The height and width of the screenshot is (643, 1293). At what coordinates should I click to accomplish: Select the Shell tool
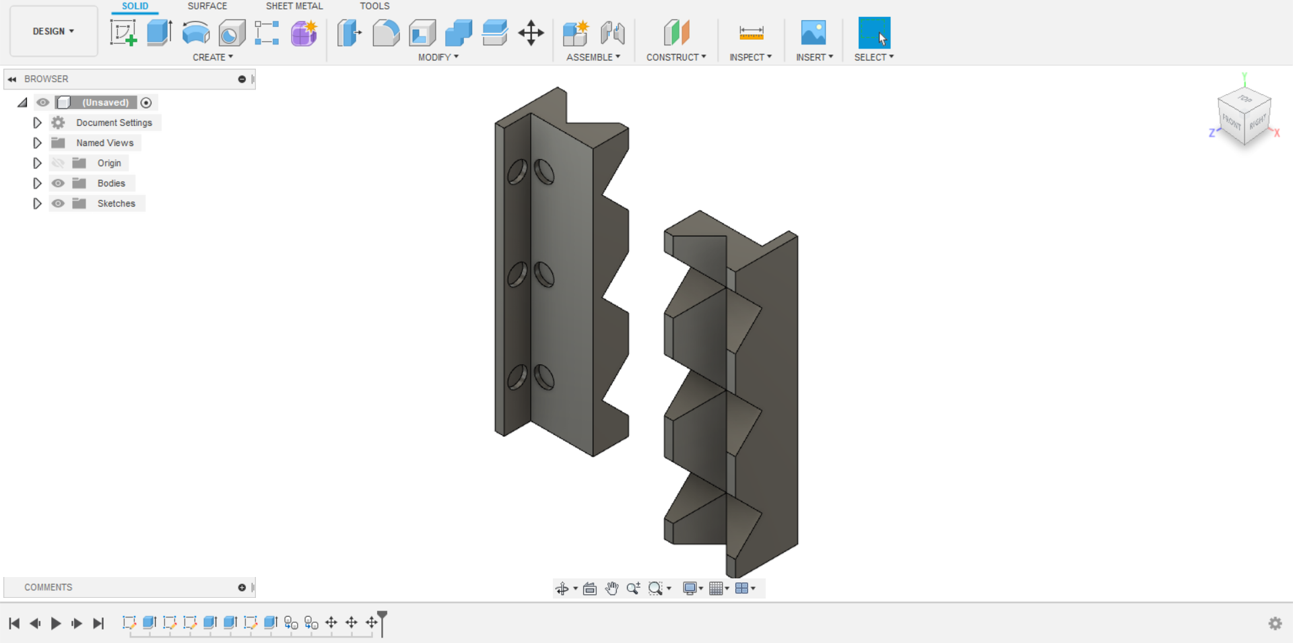(422, 32)
